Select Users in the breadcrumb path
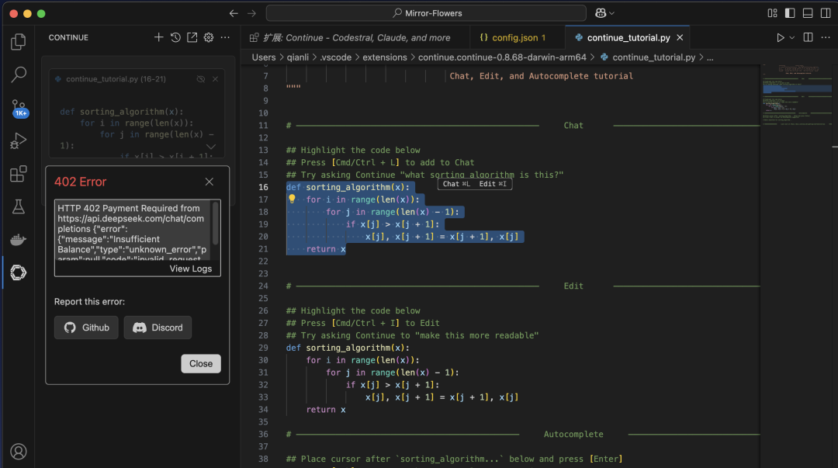The image size is (838, 468). (264, 57)
